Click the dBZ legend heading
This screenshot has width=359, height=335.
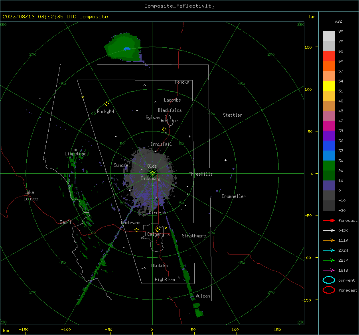pos(338,21)
